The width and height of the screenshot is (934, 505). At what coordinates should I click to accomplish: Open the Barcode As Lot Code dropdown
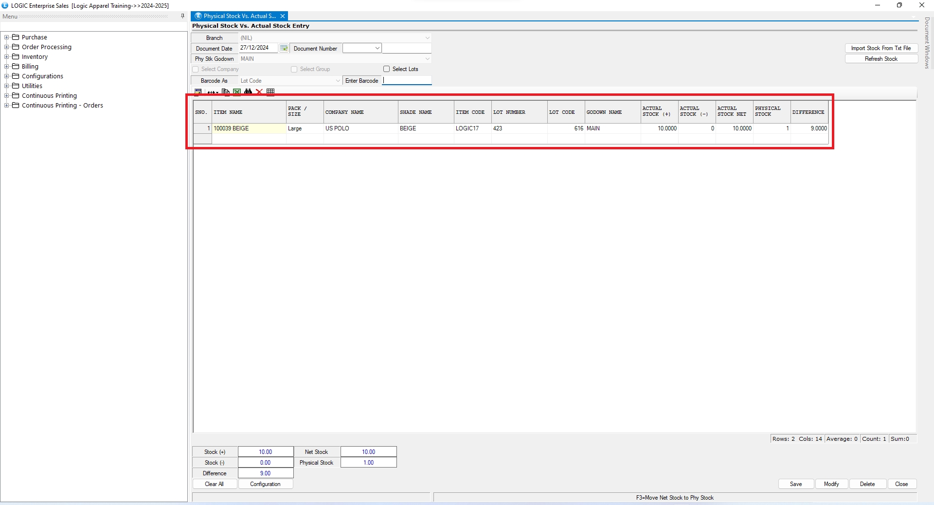(x=338, y=81)
